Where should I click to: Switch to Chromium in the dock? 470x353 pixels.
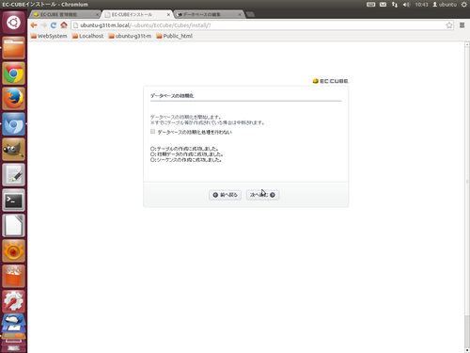tap(13, 124)
